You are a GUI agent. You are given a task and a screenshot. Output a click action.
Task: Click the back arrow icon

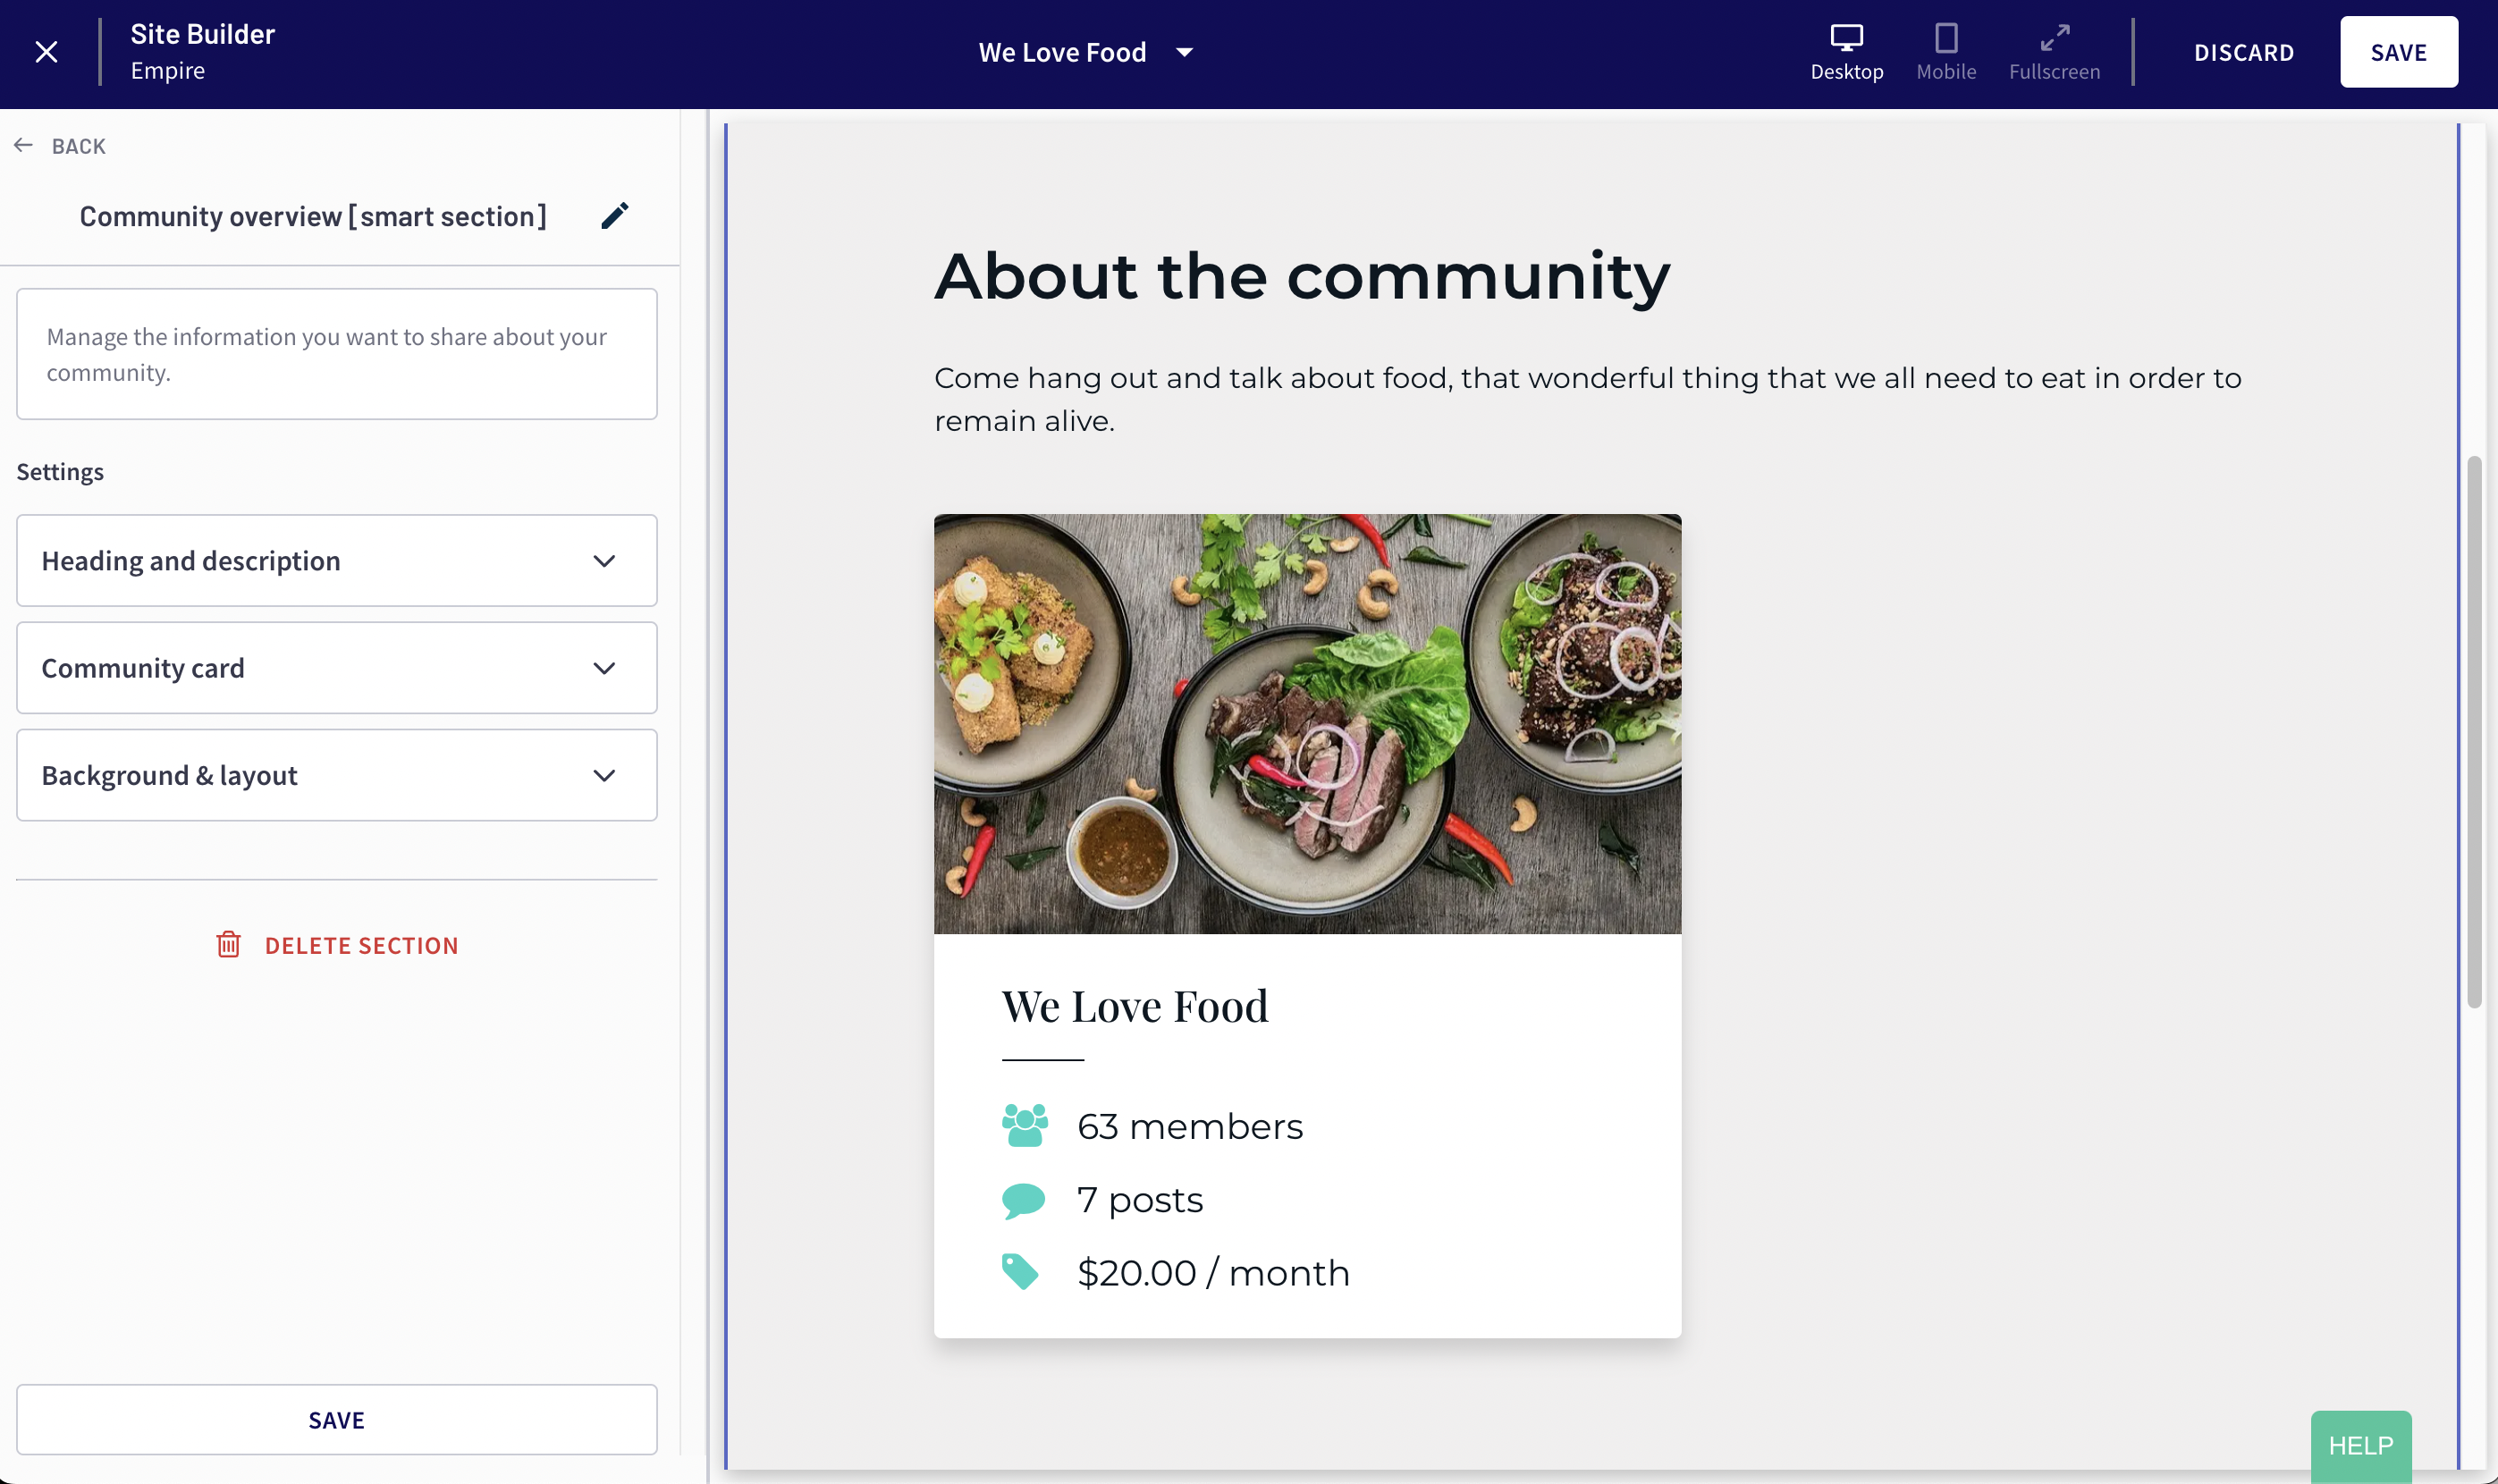point(24,146)
